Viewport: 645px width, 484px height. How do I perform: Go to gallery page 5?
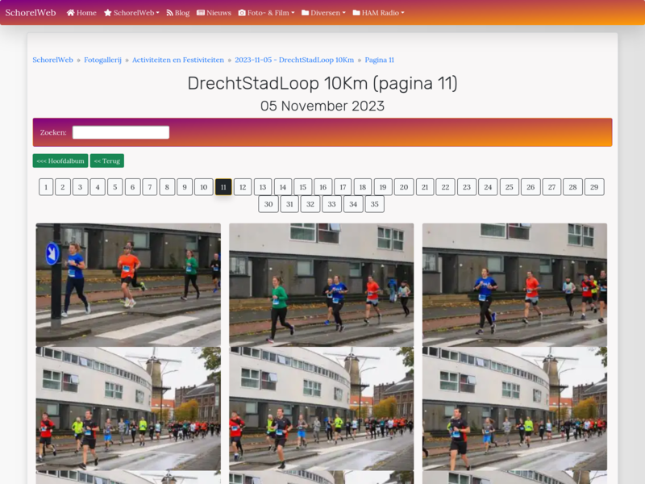coord(115,187)
